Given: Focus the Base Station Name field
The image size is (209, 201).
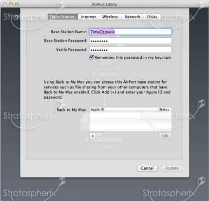Looking at the screenshot, I should (x=131, y=32).
